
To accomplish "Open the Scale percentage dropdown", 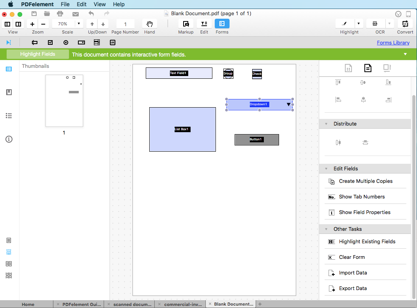I will pos(78,23).
